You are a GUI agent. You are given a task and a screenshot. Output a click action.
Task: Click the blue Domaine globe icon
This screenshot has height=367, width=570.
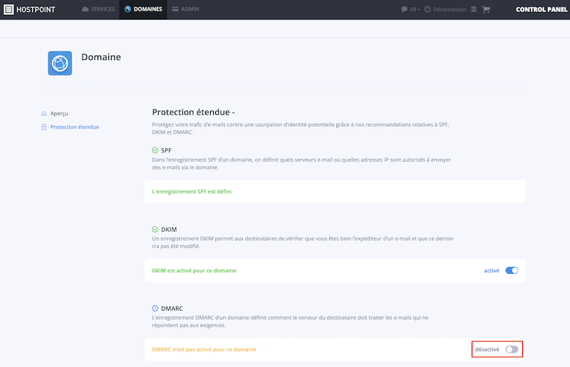[x=60, y=63]
